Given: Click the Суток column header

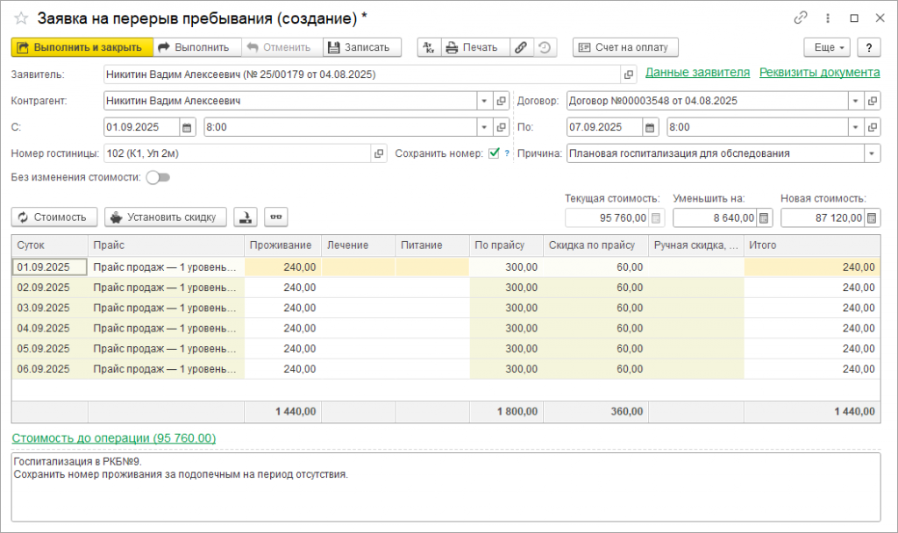Looking at the screenshot, I should click(x=50, y=245).
